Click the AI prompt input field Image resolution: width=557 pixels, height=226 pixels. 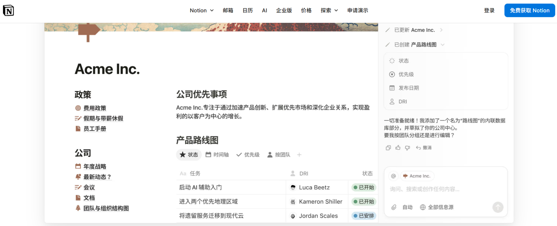tap(446, 189)
